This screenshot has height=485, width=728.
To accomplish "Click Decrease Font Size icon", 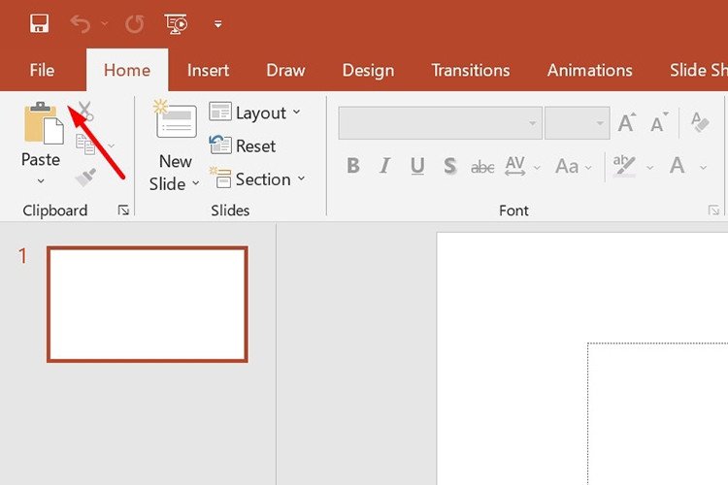I will tap(659, 123).
